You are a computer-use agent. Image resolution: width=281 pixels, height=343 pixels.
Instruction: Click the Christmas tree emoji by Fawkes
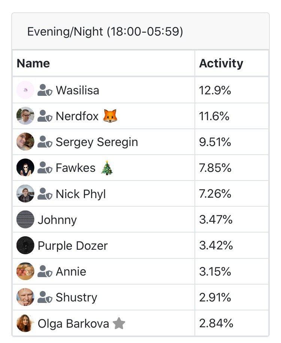(107, 168)
